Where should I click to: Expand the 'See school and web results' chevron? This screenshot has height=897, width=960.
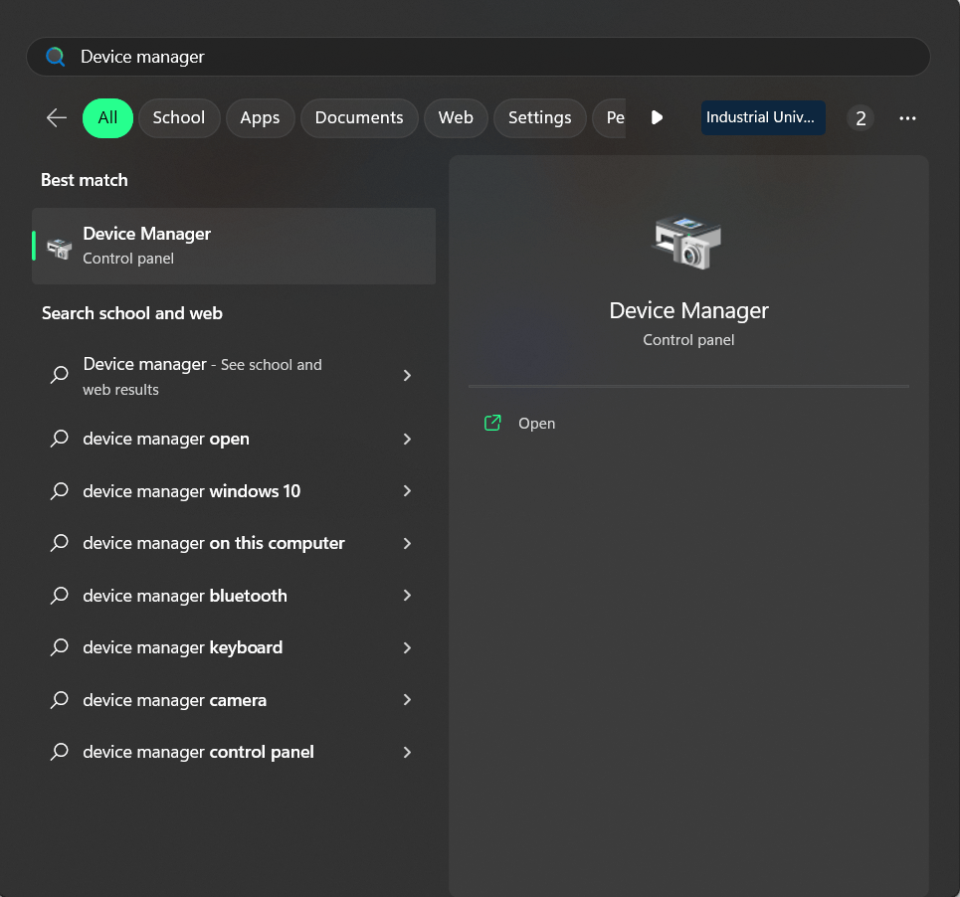[407, 376]
